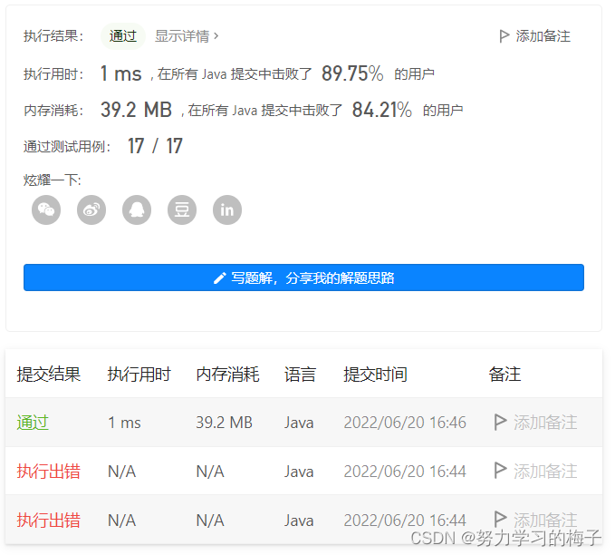Click the 17 / 17 test cases value
Image resolution: width=615 pixels, height=555 pixels.
155,146
